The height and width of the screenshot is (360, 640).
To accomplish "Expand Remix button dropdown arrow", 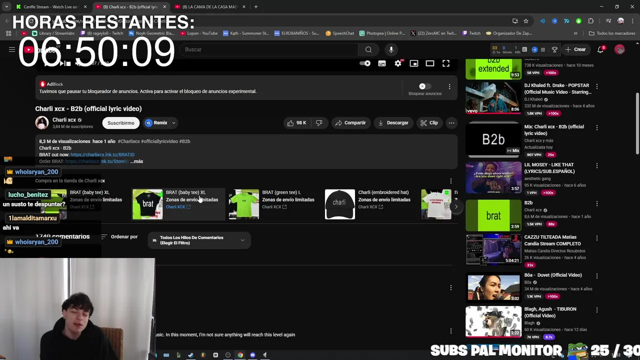I will pos(173,123).
